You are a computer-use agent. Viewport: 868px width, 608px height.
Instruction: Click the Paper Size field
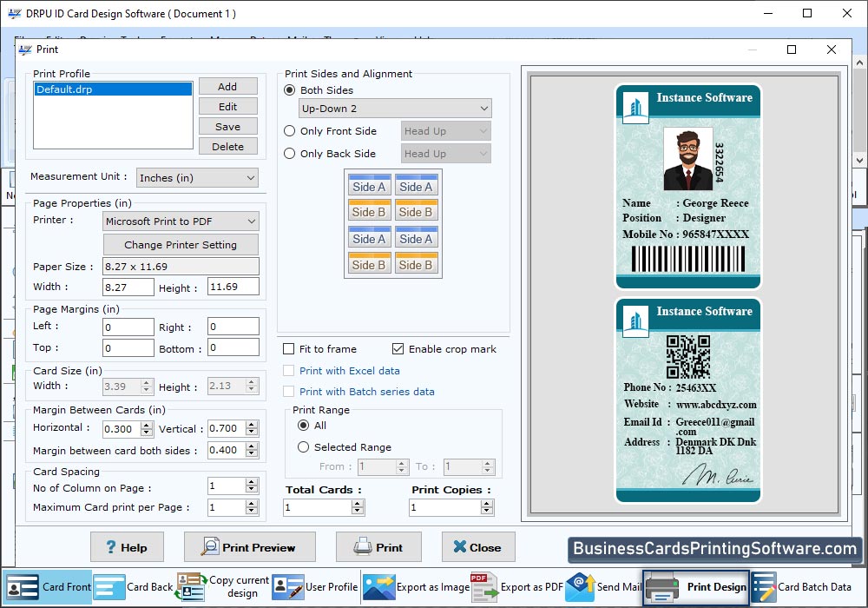(x=181, y=267)
